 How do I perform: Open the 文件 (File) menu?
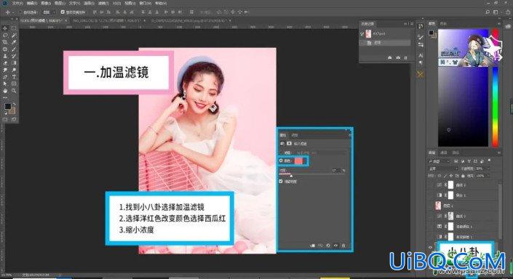pyautogui.click(x=17, y=3)
